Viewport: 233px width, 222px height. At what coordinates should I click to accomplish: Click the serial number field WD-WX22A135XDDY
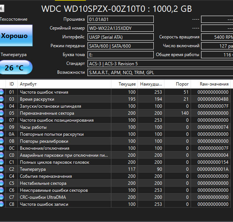[x=121, y=28]
